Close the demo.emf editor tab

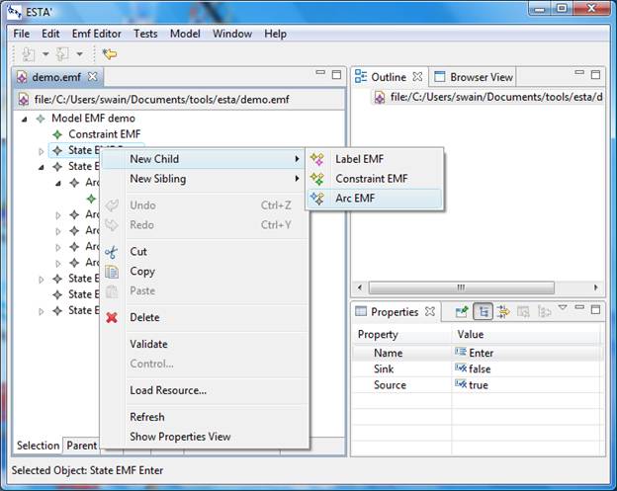pos(93,76)
